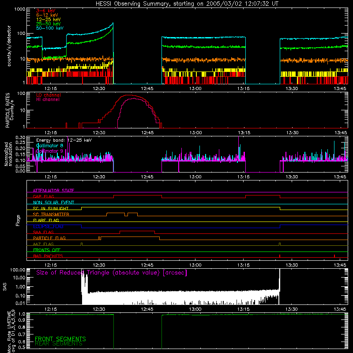The image size is (353, 353).
Task: Click the last BAD_PACKETS spike near 13:45
Action: [x=334, y=256]
